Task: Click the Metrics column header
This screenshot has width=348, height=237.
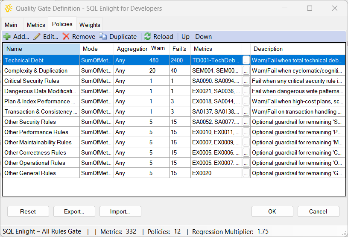Action: click(x=216, y=49)
